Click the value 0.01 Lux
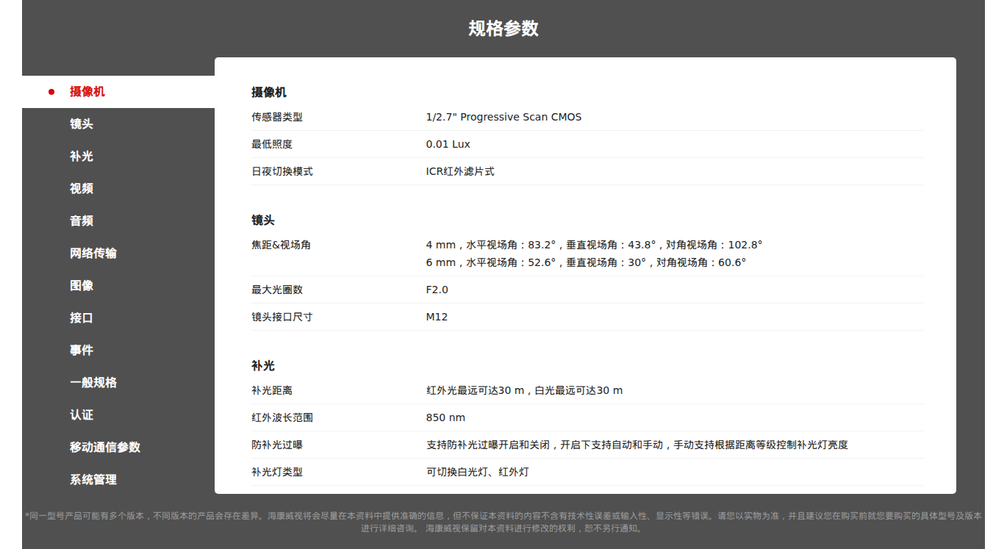 point(448,144)
